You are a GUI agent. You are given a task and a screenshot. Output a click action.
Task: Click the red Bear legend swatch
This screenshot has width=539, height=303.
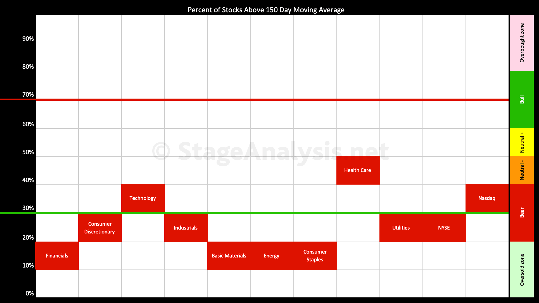tap(522, 213)
